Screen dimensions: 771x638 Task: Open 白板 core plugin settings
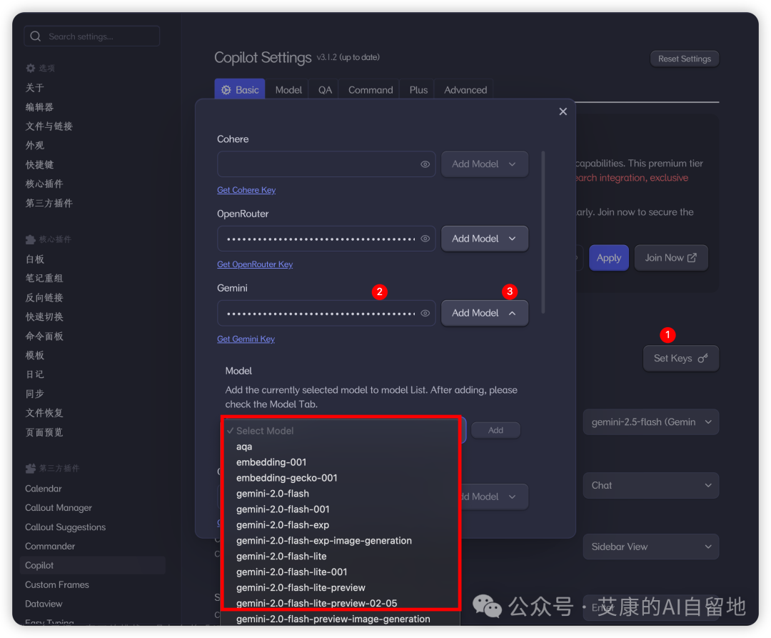tap(35, 259)
